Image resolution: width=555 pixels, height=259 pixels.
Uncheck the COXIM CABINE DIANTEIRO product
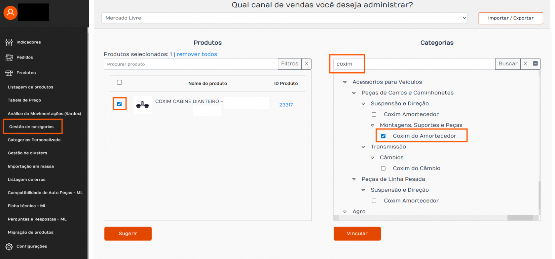[120, 104]
